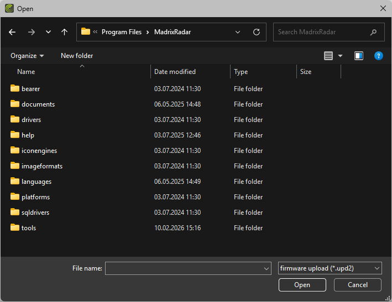The image size is (392, 302).
Task: Select Program Files in breadcrumb
Action: point(122,32)
